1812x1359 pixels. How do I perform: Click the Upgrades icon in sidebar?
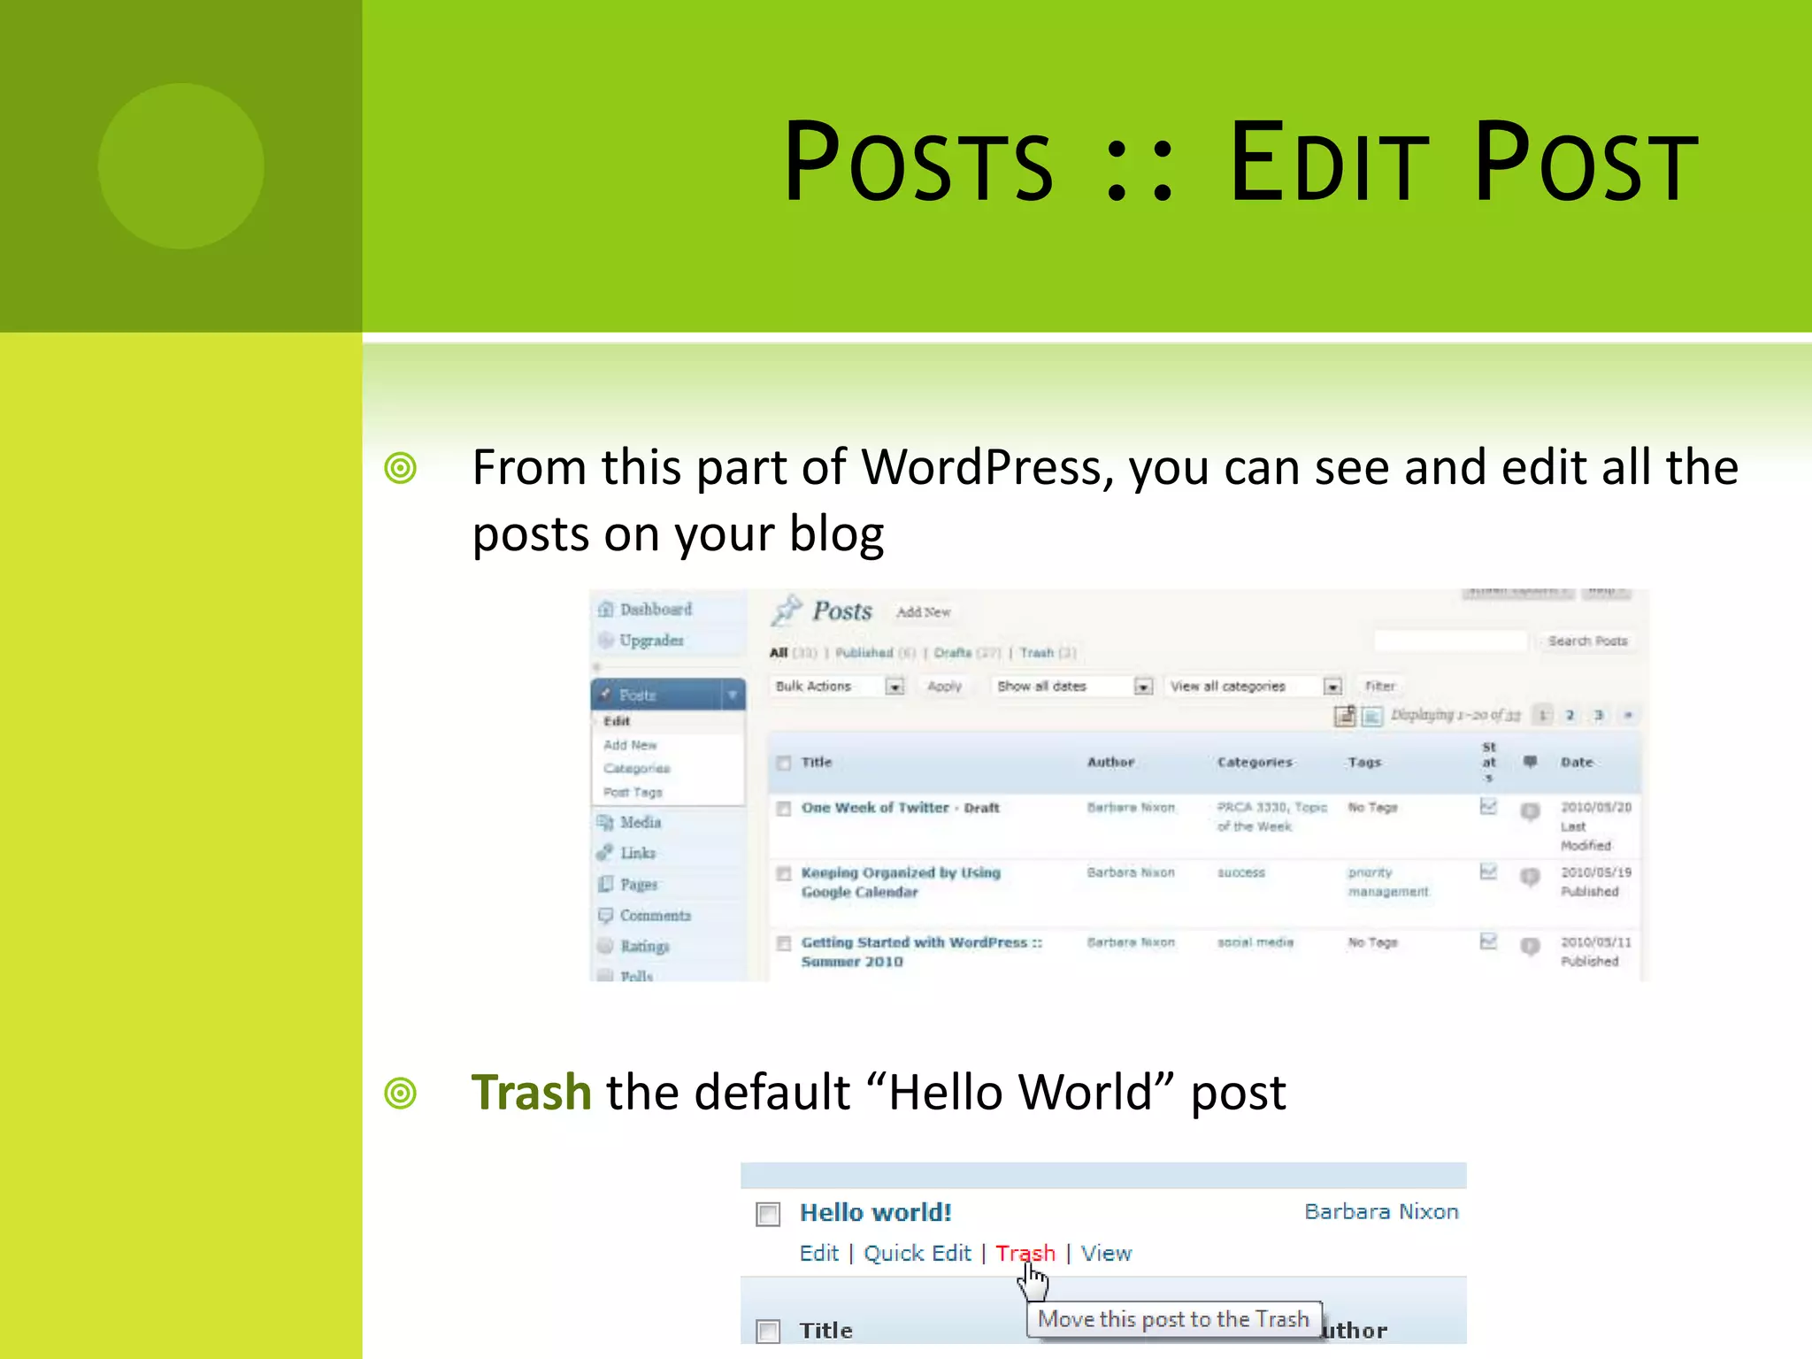pos(605,640)
